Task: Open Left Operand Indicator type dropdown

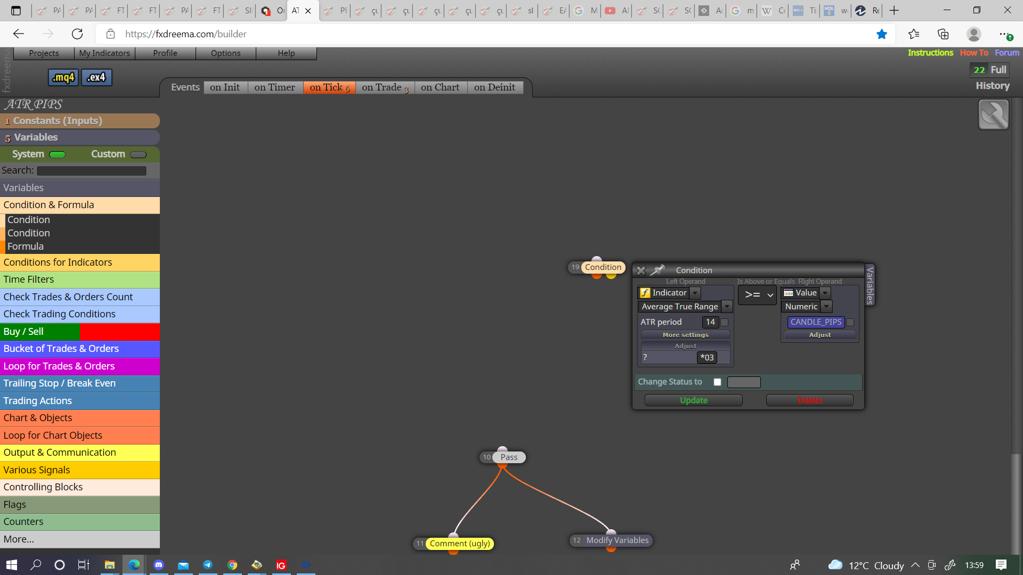Action: [x=695, y=293]
